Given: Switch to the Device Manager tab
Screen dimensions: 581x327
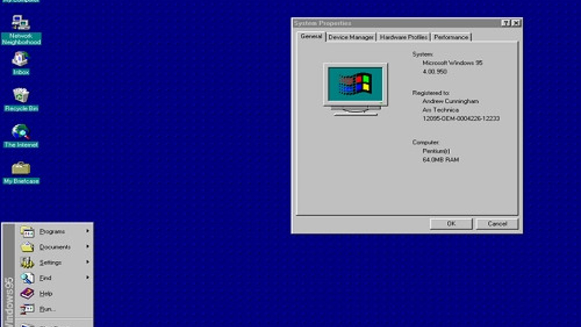Looking at the screenshot, I should [x=351, y=37].
